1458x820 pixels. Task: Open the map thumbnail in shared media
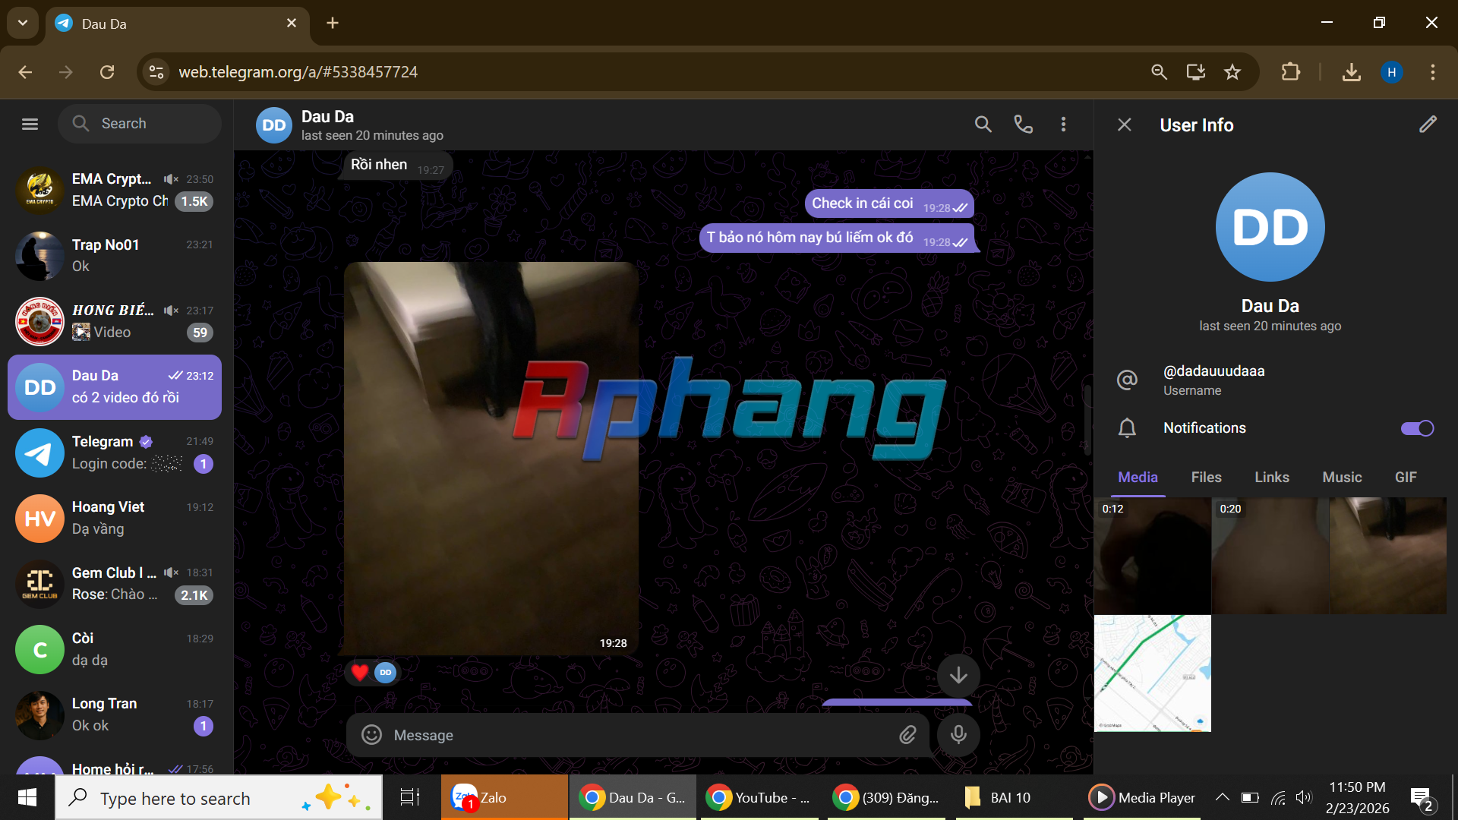coord(1152,673)
